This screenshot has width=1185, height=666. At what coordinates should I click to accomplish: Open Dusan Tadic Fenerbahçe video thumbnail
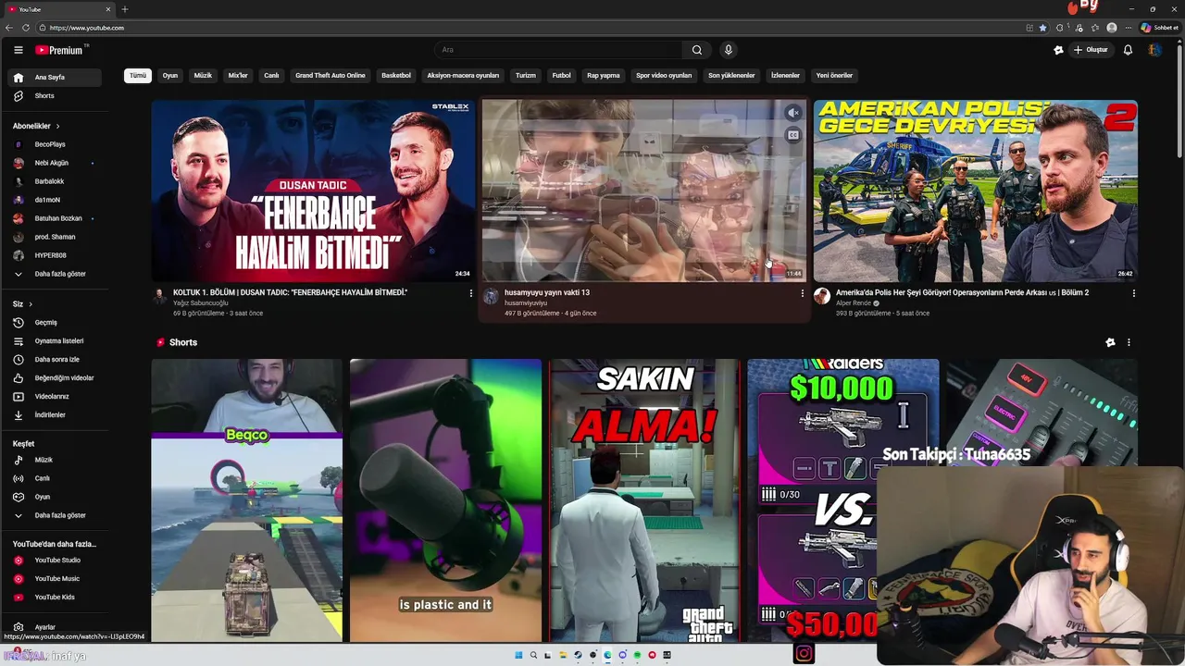tap(313, 191)
